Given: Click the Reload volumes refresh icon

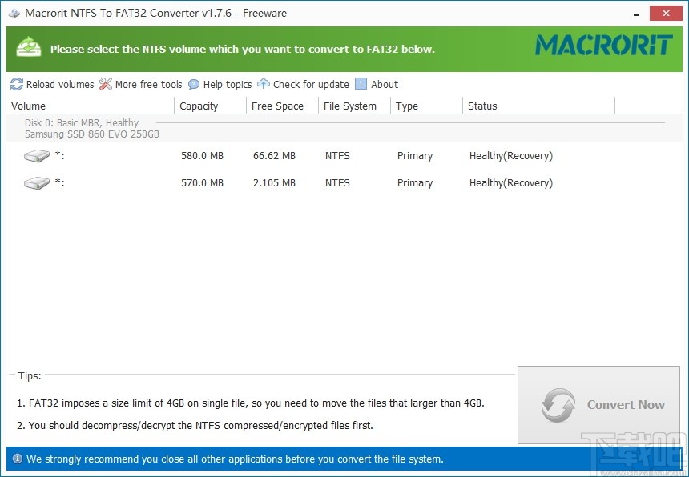Looking at the screenshot, I should pyautogui.click(x=16, y=84).
